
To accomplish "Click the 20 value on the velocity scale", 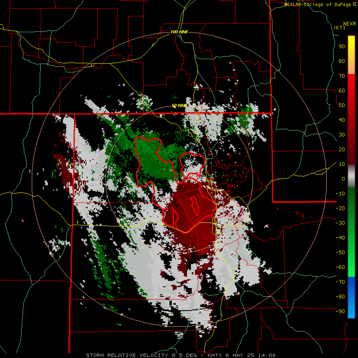I will point(342,149).
